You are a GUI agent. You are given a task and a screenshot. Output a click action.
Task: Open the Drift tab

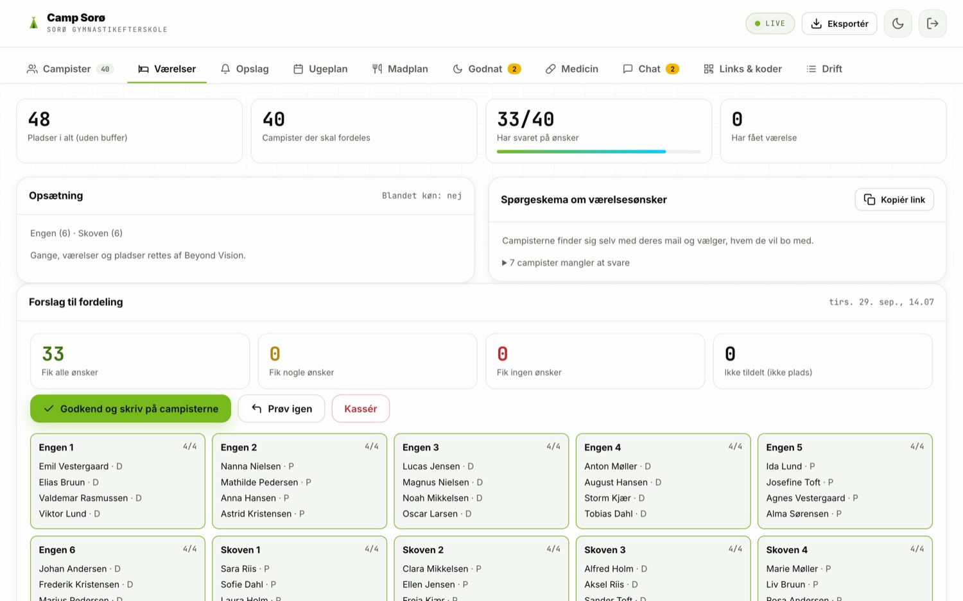824,69
